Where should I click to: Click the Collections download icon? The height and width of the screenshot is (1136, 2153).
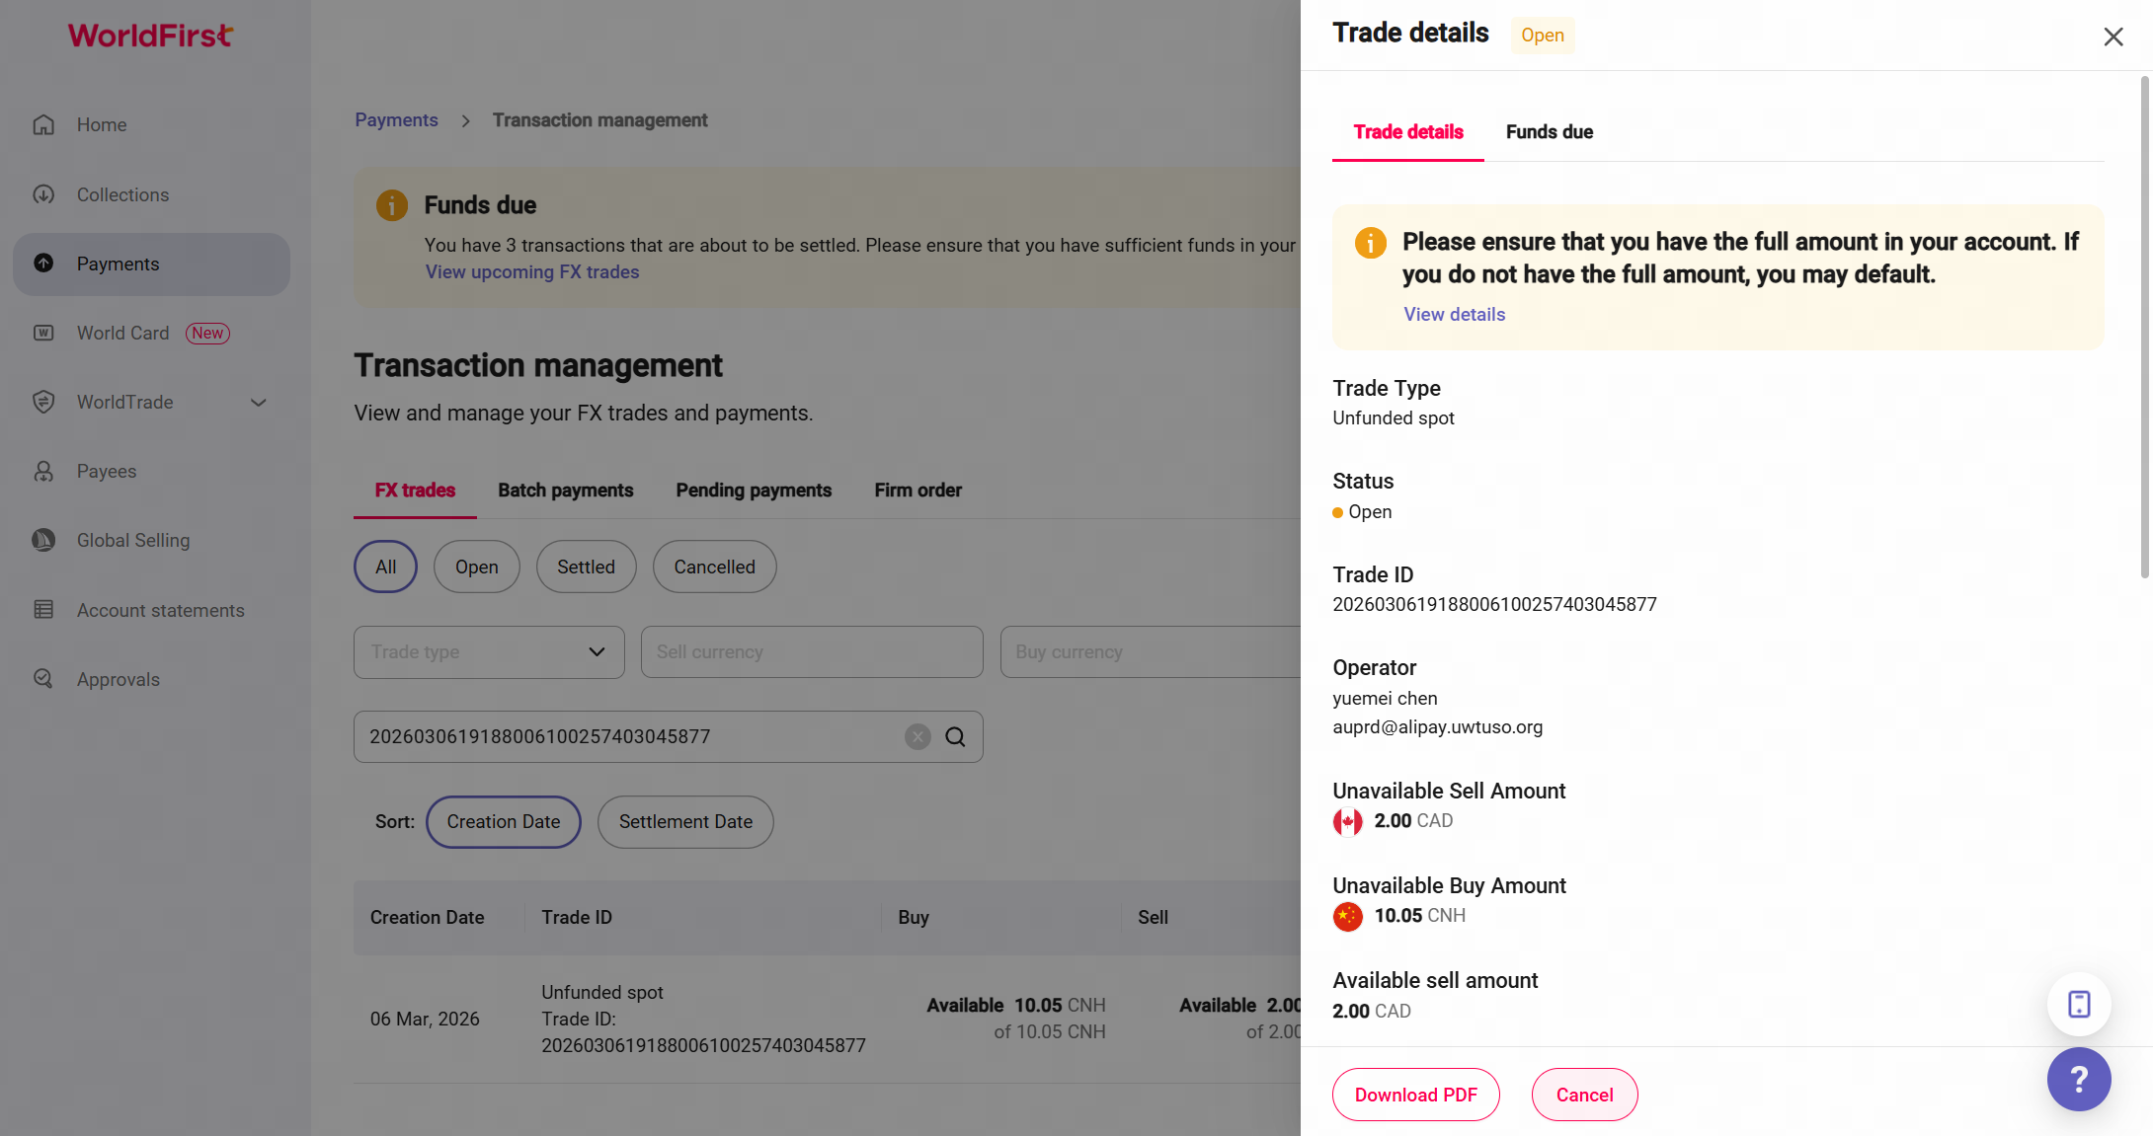pos(43,194)
